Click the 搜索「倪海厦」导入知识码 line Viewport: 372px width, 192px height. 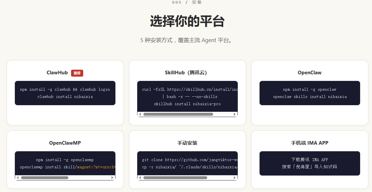click(310, 167)
